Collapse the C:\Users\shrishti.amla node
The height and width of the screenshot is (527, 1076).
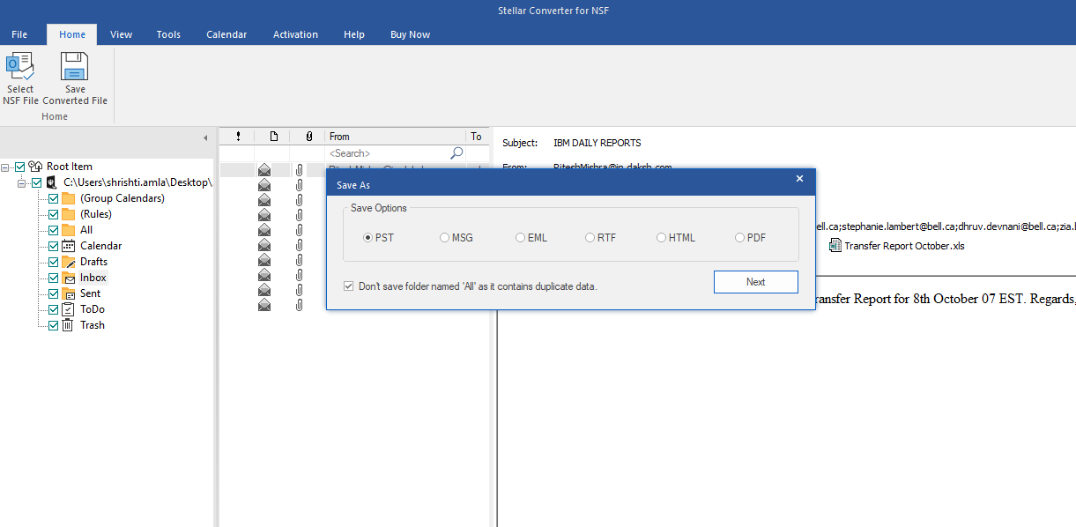tap(22, 182)
